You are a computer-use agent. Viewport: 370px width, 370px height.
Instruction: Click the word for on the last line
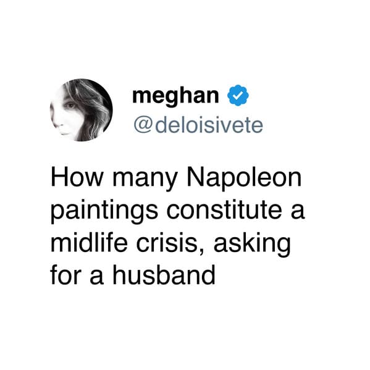point(66,275)
